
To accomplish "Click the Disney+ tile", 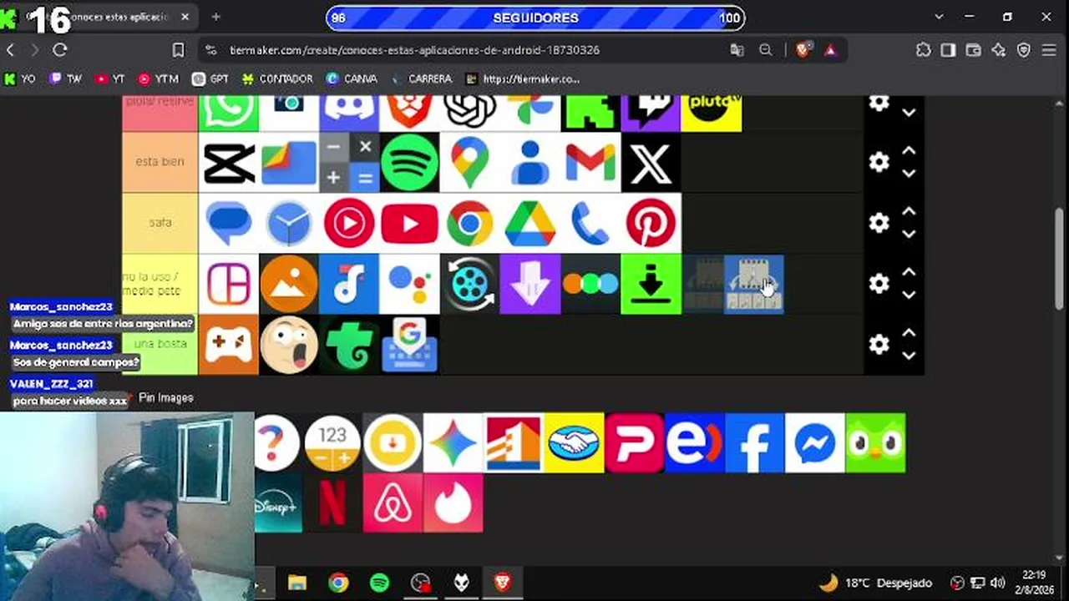I will 278,503.
